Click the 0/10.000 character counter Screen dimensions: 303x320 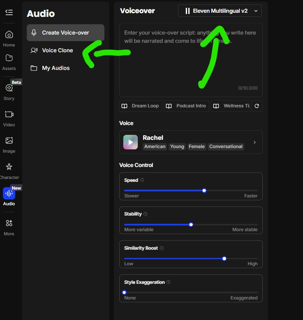[x=248, y=88]
